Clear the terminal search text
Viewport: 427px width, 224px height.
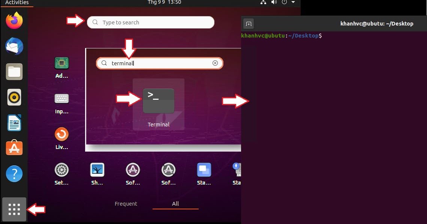tap(215, 63)
